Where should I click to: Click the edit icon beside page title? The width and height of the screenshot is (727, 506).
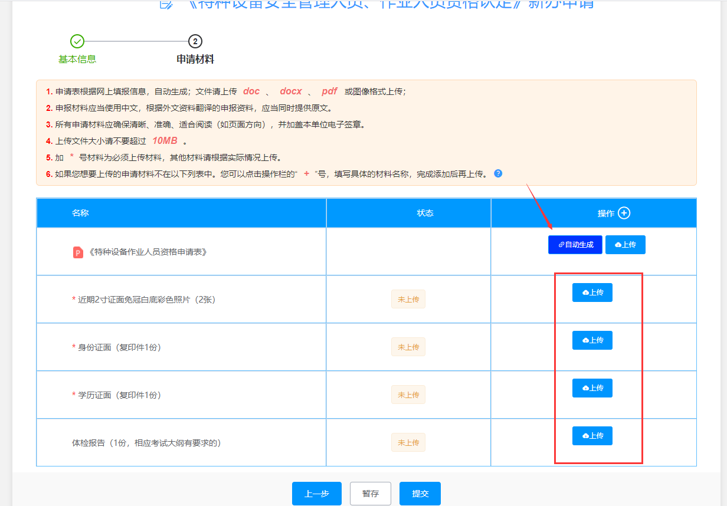pyautogui.click(x=167, y=4)
